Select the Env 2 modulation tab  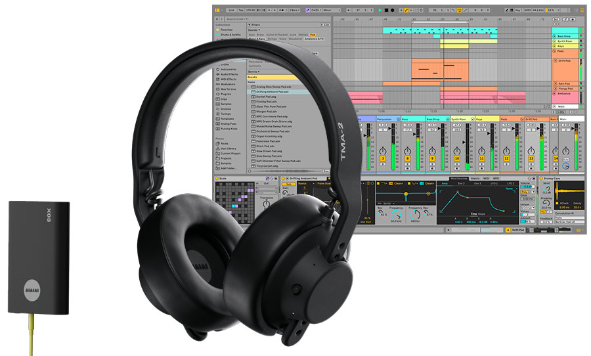[x=462, y=183]
